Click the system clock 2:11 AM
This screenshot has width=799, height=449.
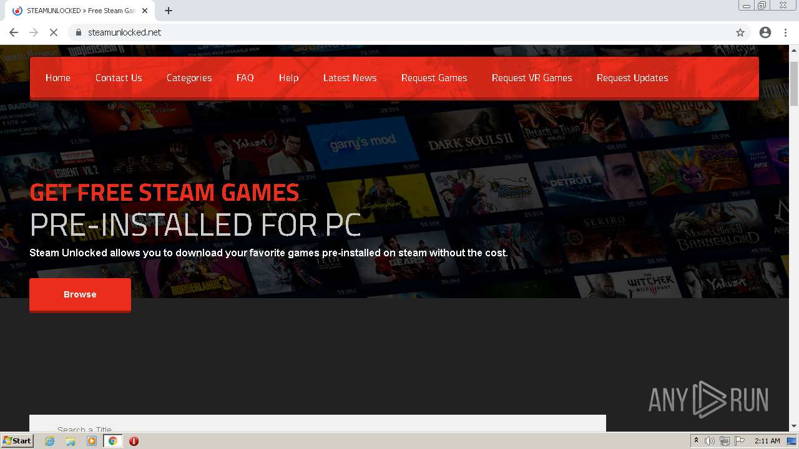(767, 441)
